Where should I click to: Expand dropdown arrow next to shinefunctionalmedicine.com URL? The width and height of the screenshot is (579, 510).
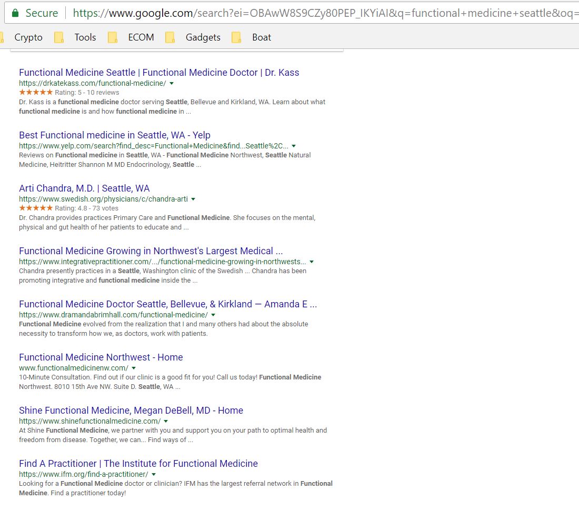[x=166, y=422]
